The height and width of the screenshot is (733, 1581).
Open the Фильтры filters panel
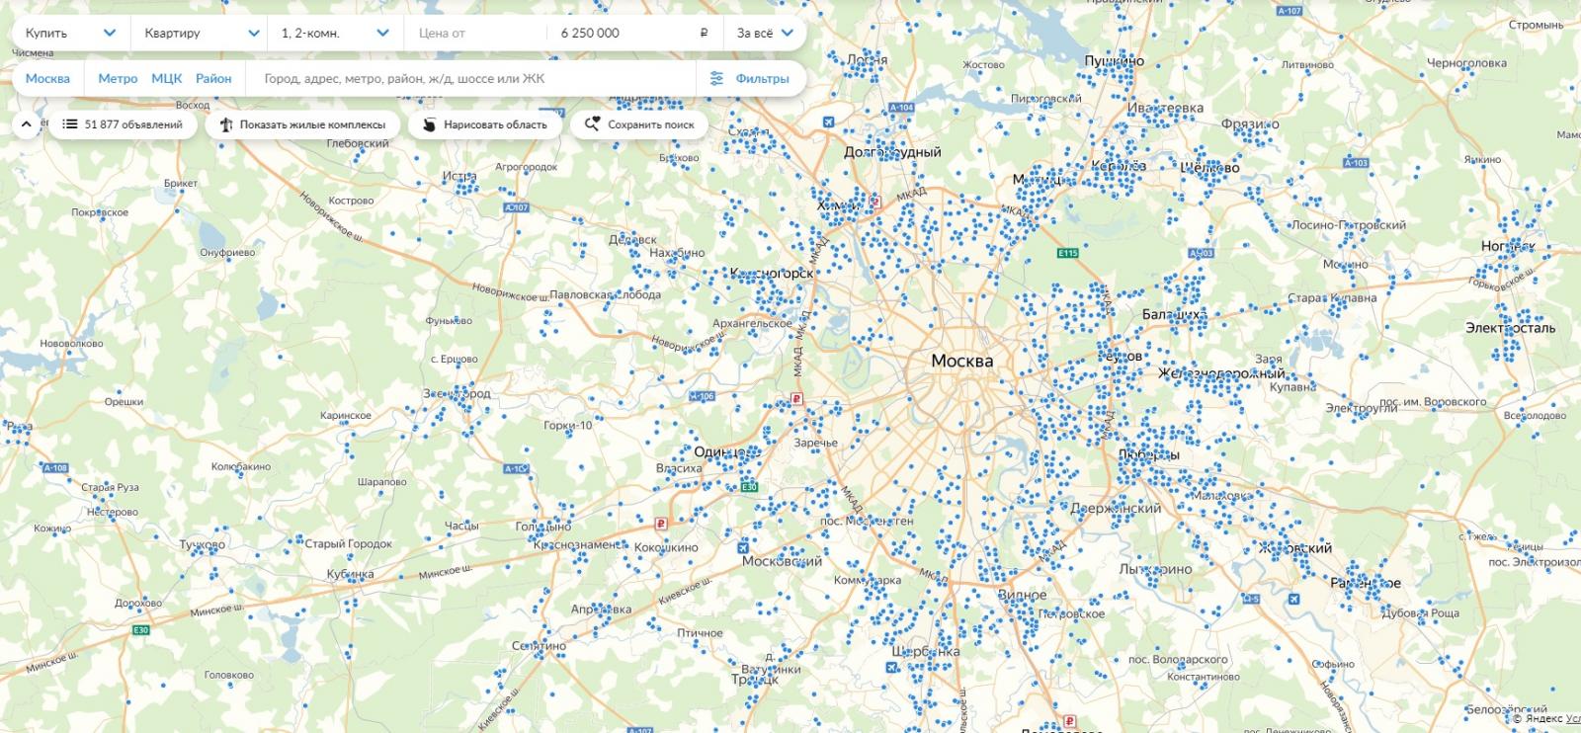pos(750,78)
